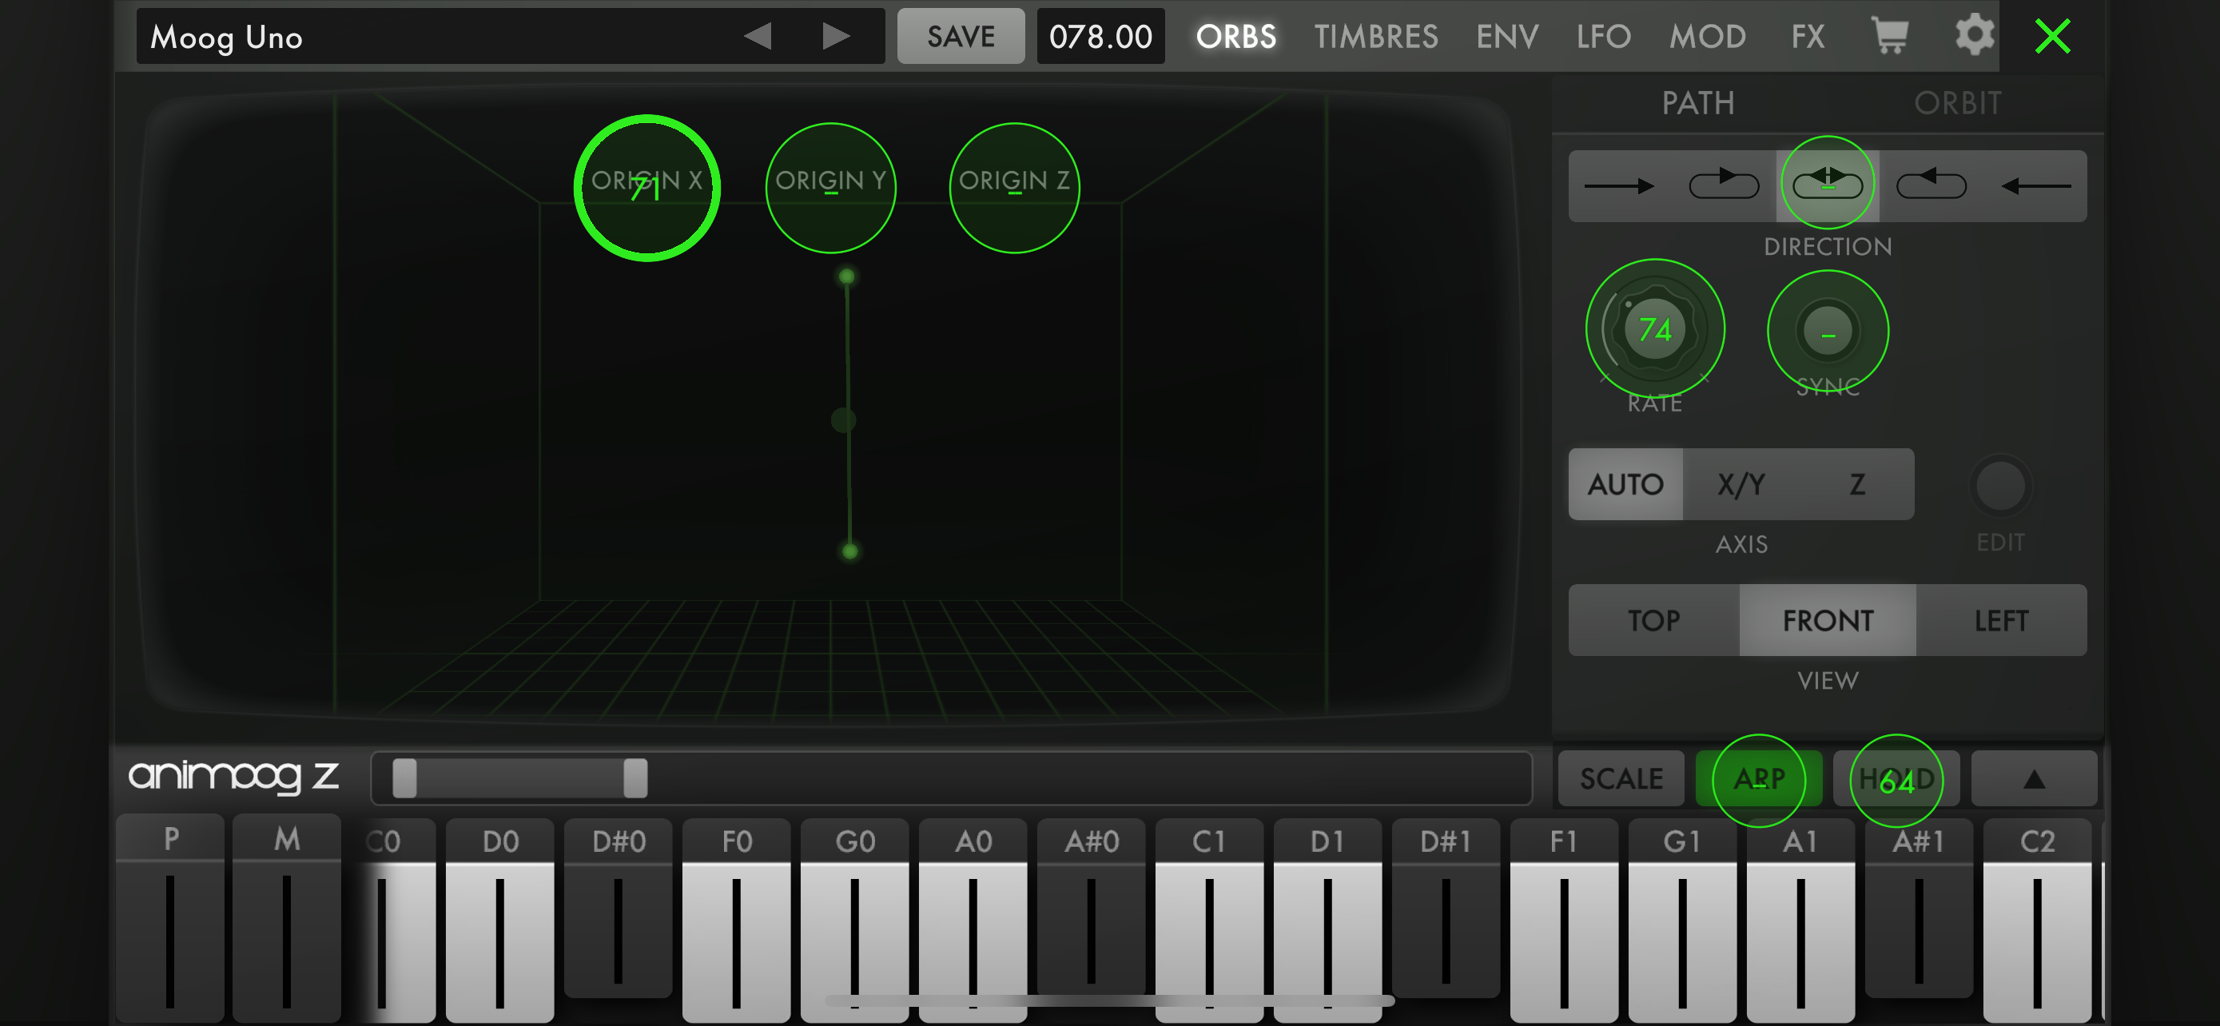This screenshot has width=2220, height=1026.
Task: Click the ORIGIN X control
Action: pos(647,187)
